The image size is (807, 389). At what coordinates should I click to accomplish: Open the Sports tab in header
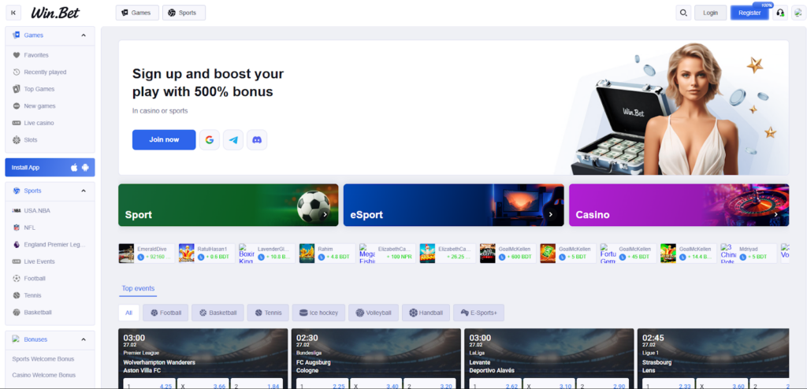tap(184, 13)
